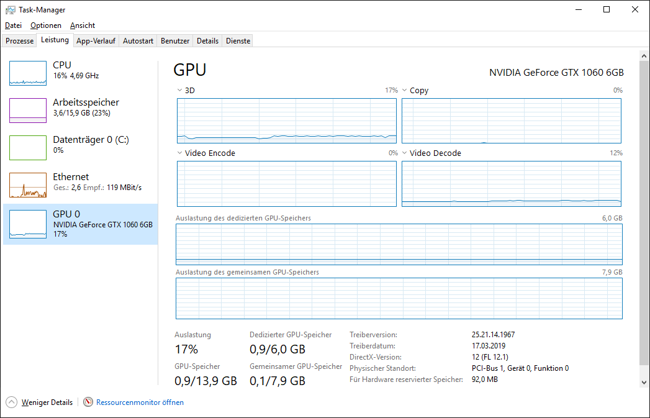
Task: Switch to the Prozesse tab
Action: click(20, 41)
